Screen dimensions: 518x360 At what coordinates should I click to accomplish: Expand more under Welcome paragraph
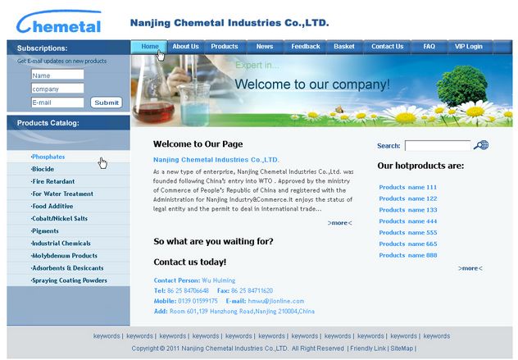coord(339,222)
